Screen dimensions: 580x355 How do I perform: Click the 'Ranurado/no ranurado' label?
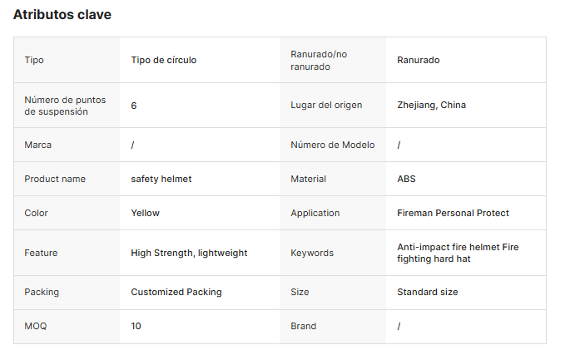point(319,60)
